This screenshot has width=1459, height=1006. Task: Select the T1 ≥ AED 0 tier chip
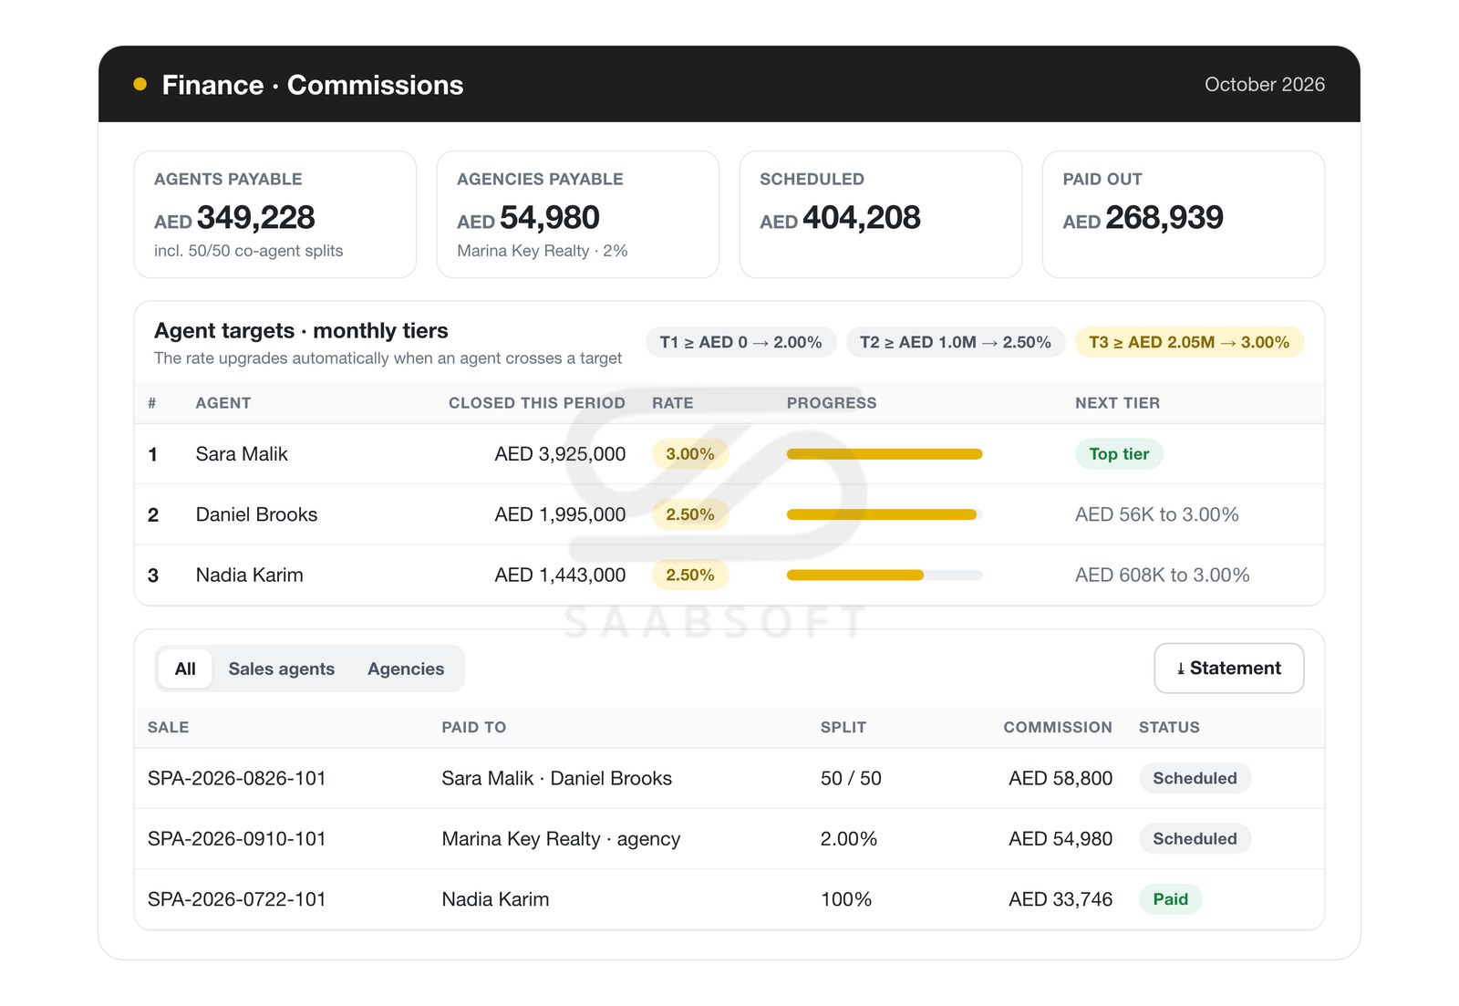pos(740,342)
